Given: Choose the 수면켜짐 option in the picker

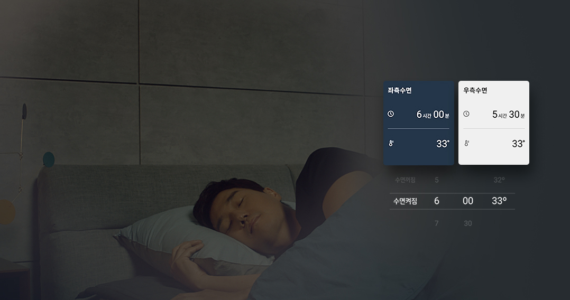Looking at the screenshot, I should click(x=405, y=201).
